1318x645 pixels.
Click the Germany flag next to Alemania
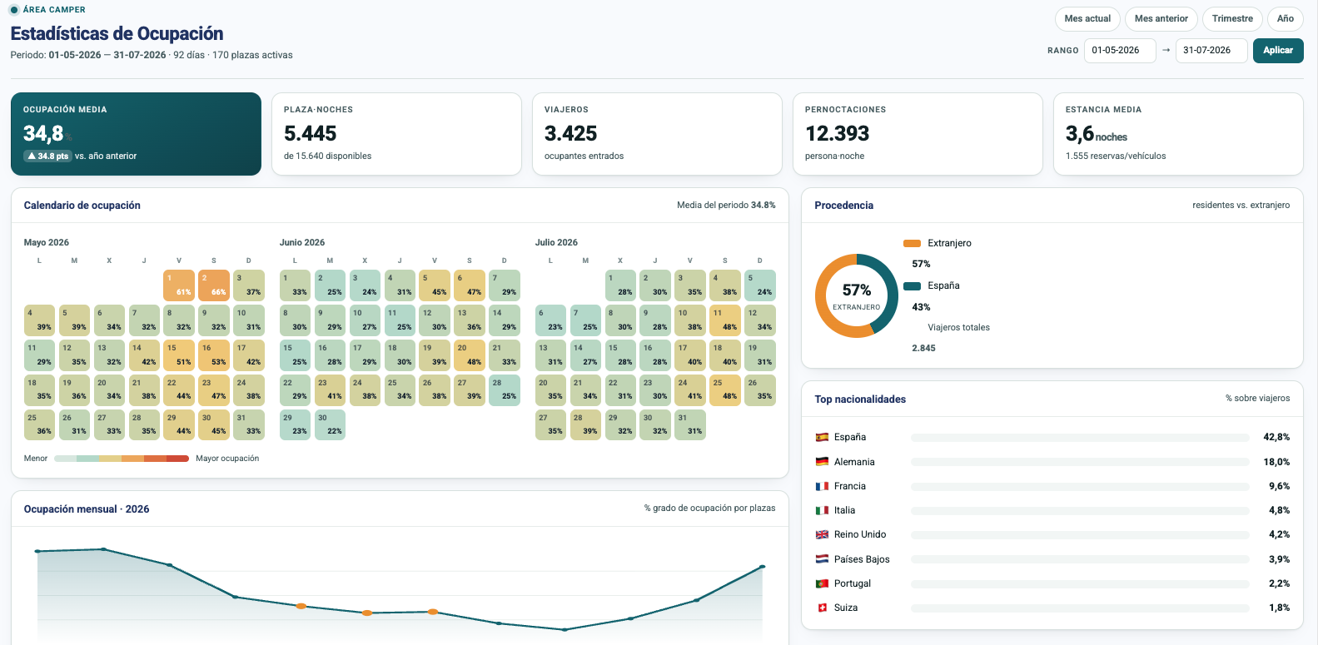click(x=822, y=462)
